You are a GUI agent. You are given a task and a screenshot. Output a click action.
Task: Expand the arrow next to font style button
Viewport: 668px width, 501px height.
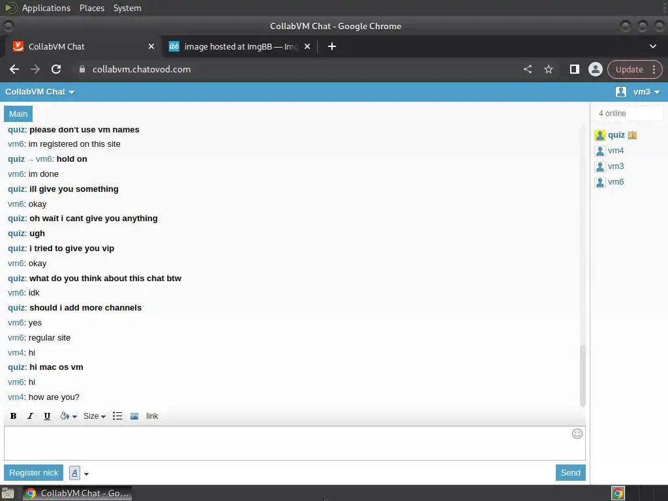tap(87, 474)
